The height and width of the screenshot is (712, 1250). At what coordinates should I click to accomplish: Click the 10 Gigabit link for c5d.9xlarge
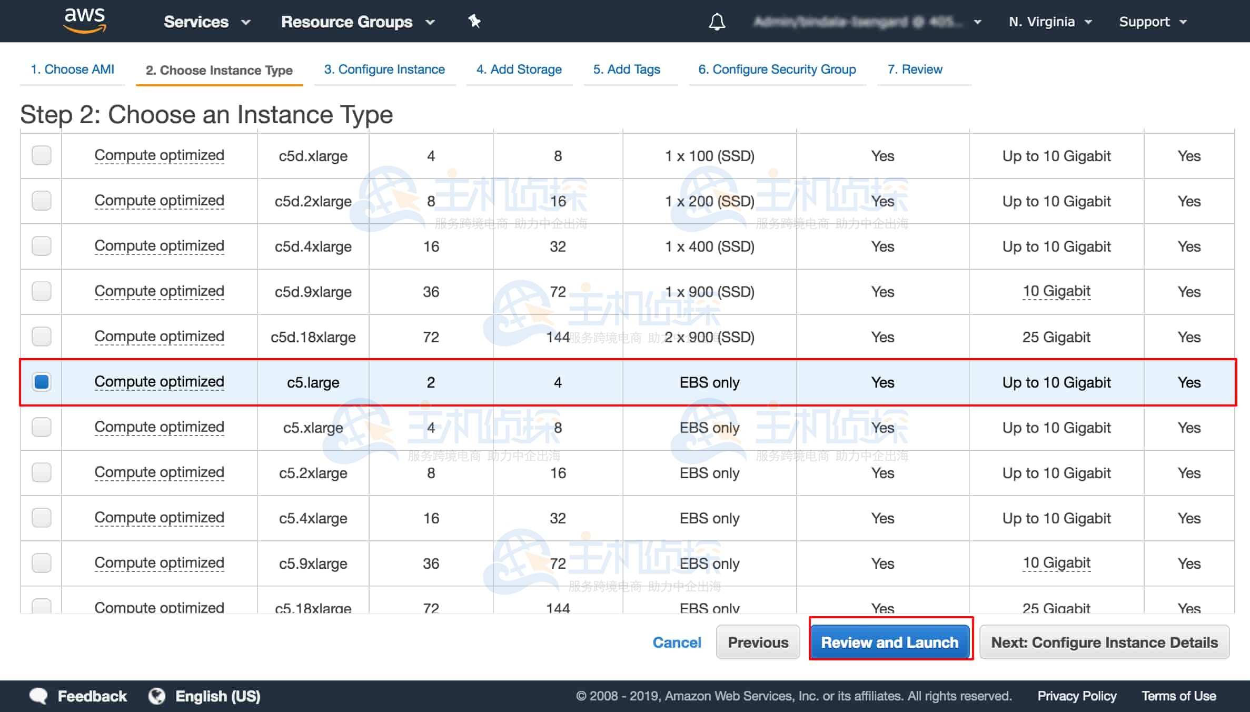tap(1056, 291)
